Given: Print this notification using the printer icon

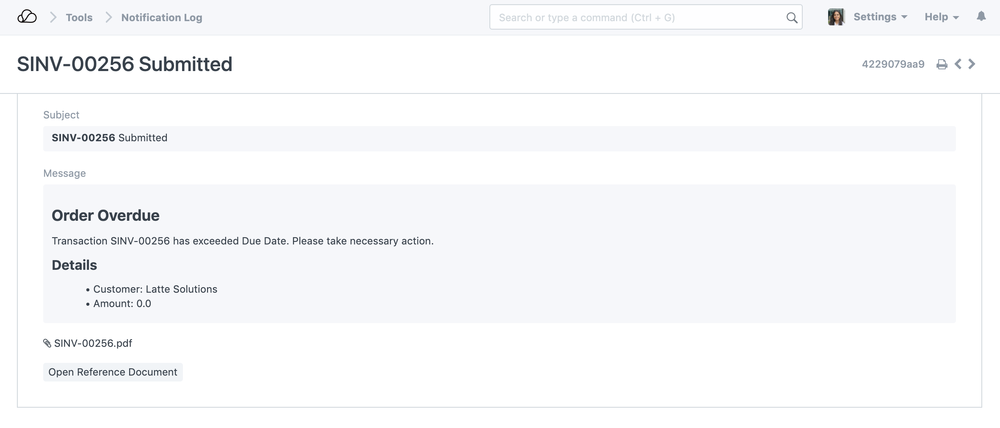Looking at the screenshot, I should [x=942, y=64].
